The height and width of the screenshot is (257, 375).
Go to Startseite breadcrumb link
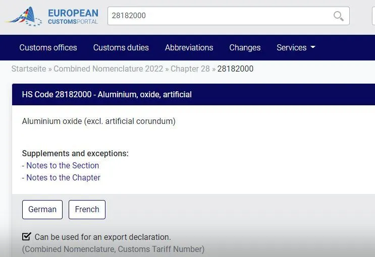pos(29,69)
